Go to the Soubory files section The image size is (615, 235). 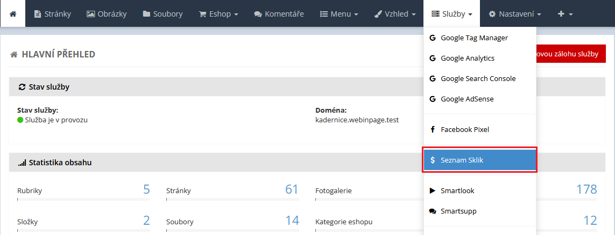(162, 13)
